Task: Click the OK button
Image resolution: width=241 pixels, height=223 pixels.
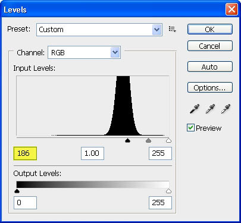Action: pyautogui.click(x=210, y=29)
